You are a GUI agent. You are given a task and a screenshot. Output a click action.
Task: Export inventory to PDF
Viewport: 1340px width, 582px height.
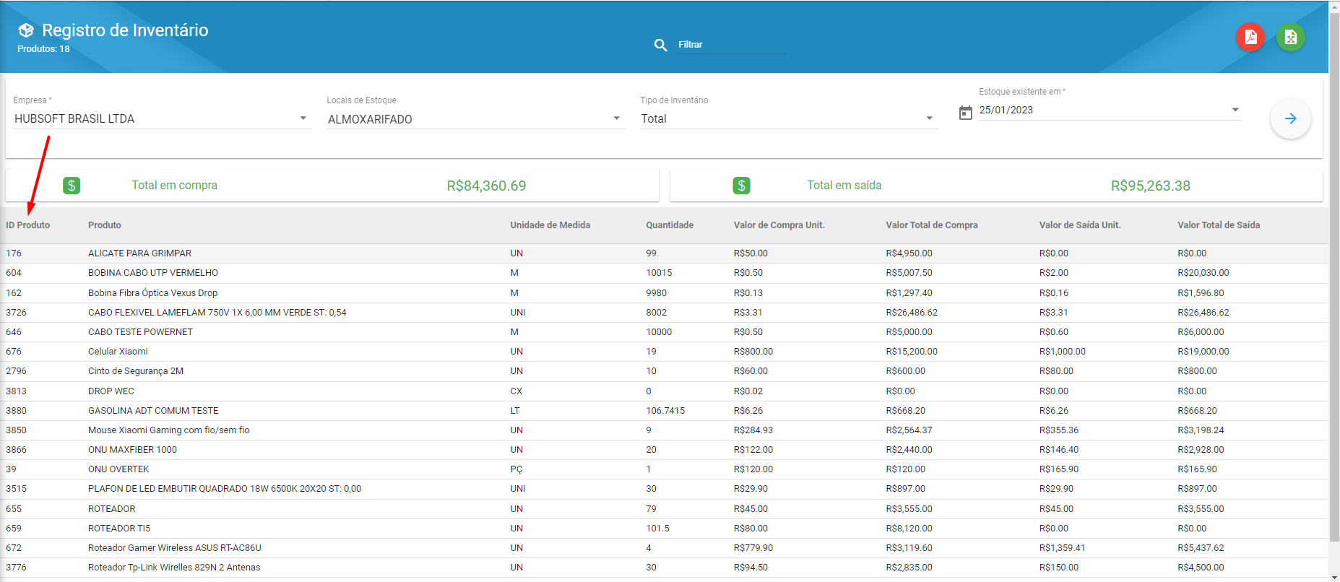click(x=1250, y=37)
